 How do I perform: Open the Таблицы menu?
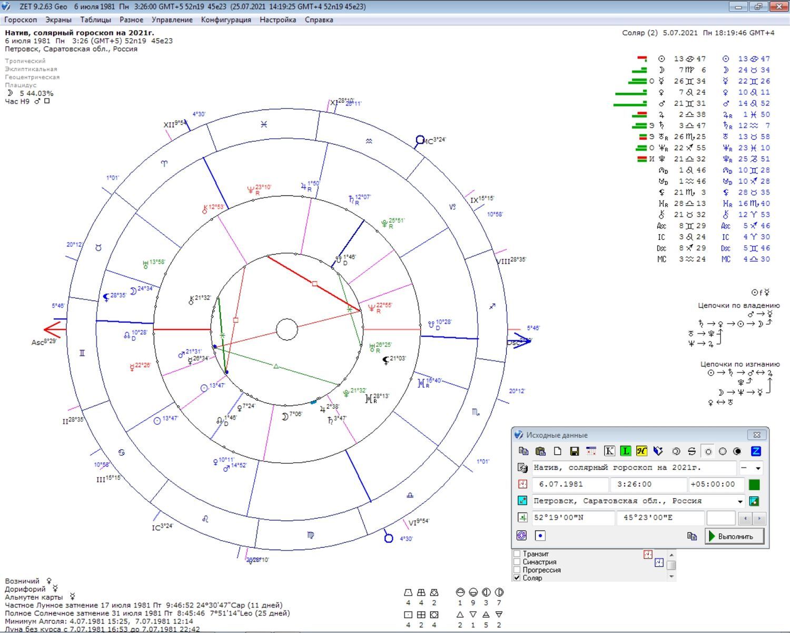(x=95, y=20)
